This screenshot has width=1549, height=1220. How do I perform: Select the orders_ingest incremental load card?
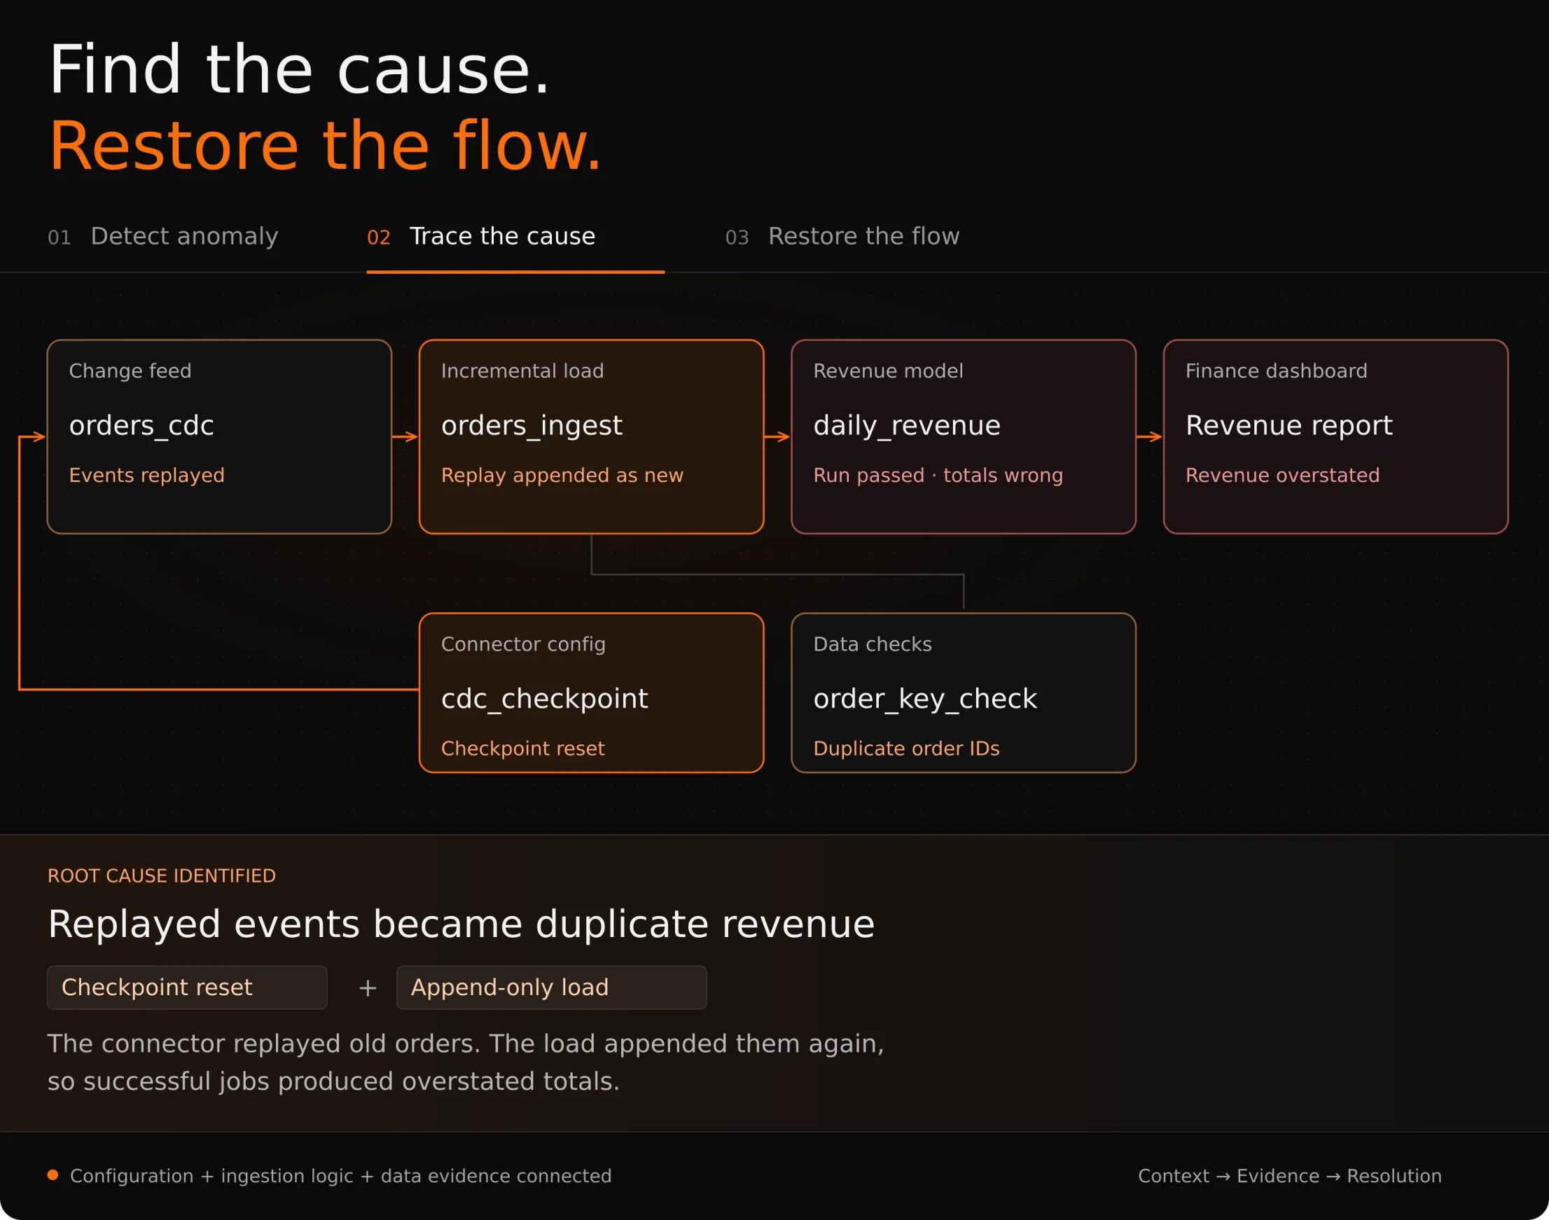click(x=591, y=436)
